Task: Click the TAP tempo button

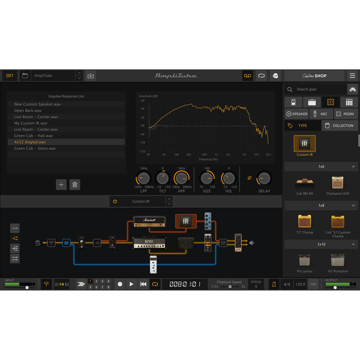Action: (x=313, y=284)
